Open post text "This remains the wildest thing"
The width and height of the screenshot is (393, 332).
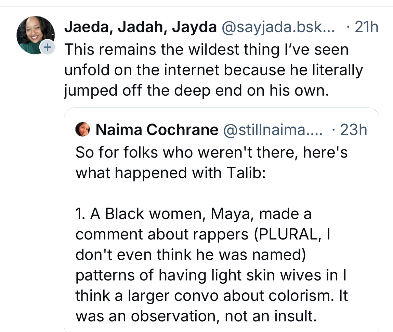click(206, 49)
